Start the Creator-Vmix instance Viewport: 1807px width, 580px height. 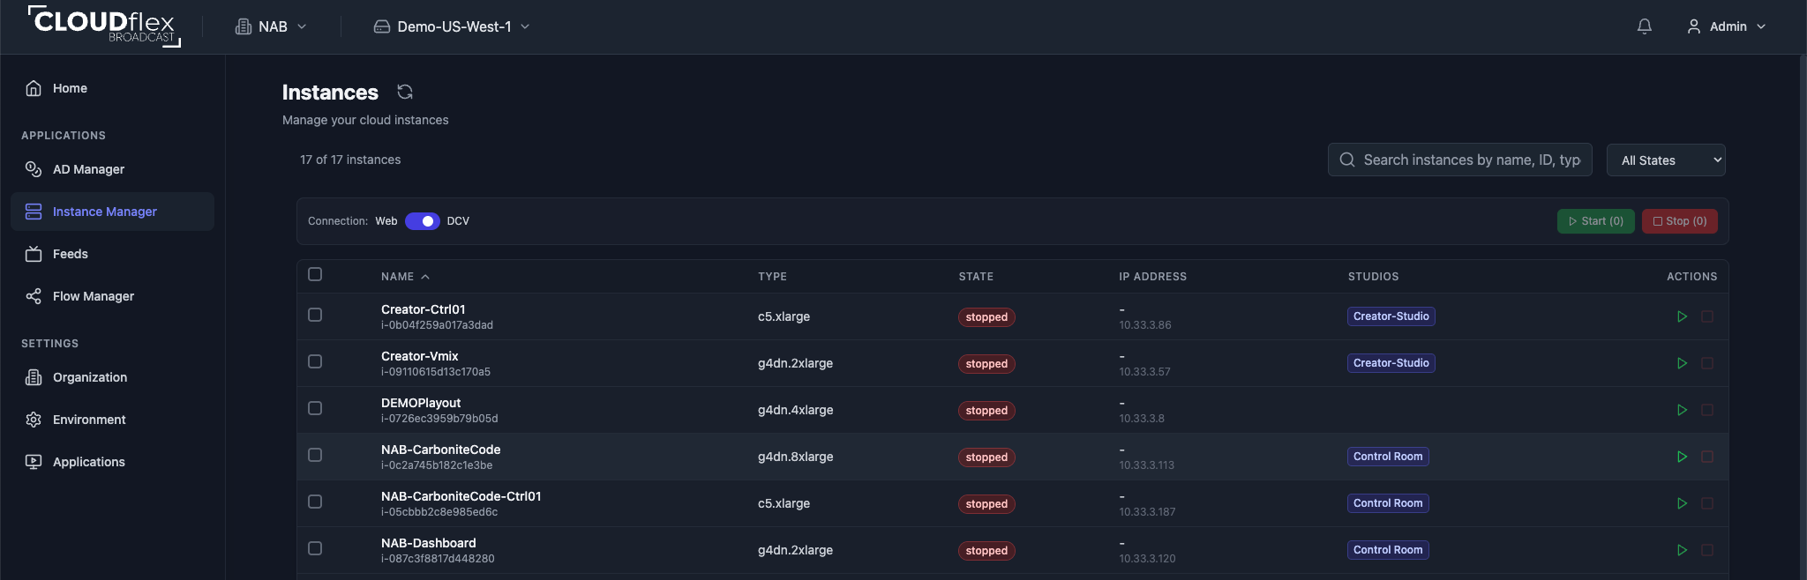pos(1682,363)
